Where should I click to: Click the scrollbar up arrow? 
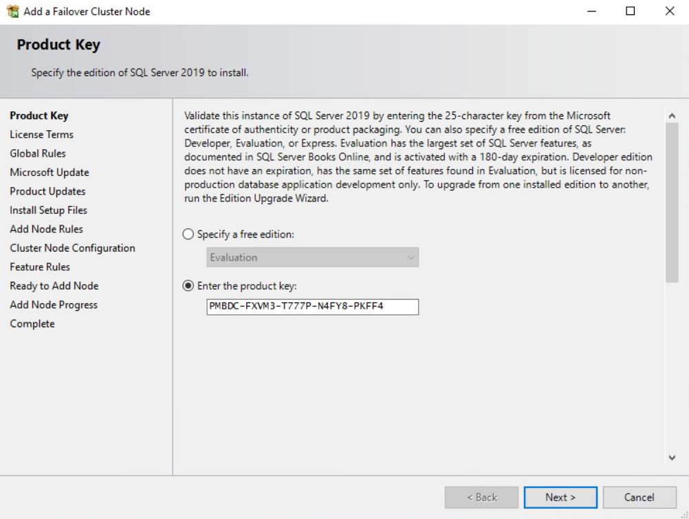point(672,116)
